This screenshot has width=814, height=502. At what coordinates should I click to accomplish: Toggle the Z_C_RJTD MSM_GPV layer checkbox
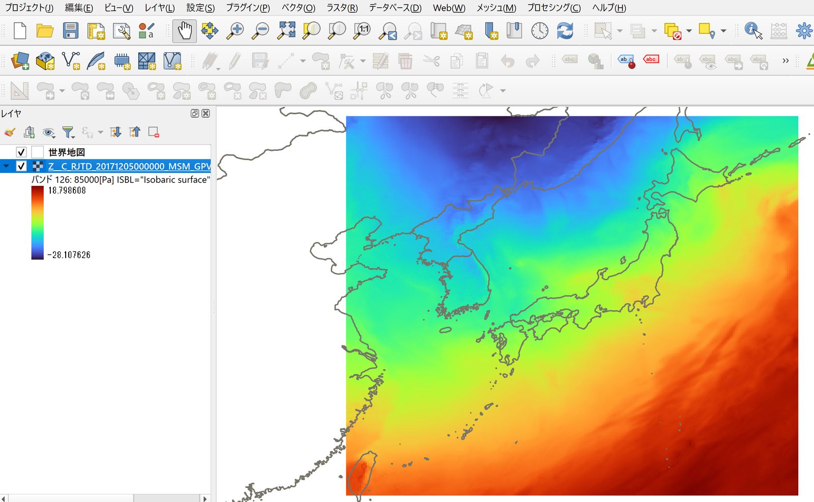coord(21,166)
